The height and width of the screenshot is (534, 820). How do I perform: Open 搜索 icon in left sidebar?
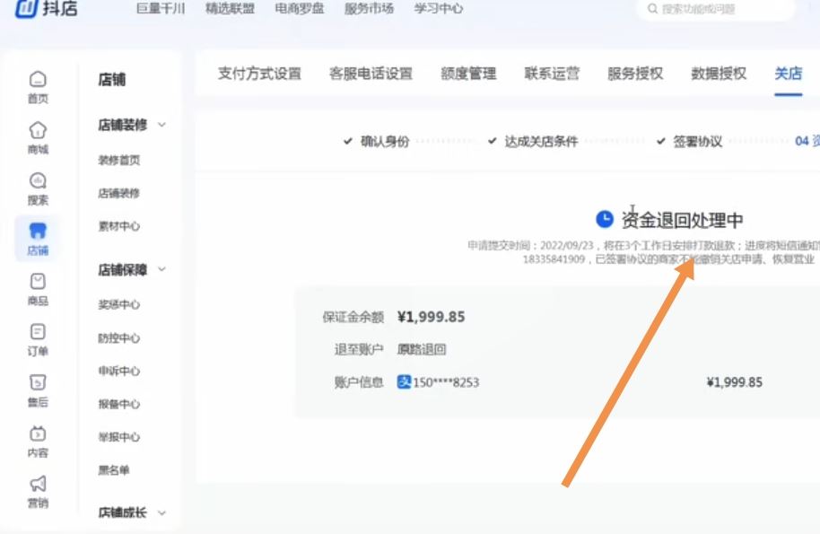(x=38, y=181)
